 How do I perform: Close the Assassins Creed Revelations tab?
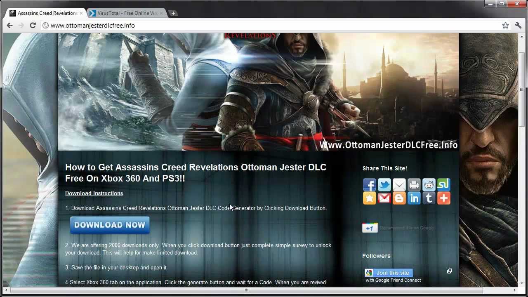[x=81, y=13]
